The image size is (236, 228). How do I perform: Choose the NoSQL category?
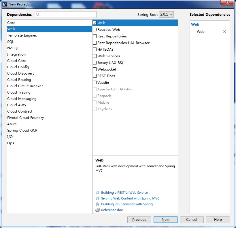click(x=50, y=48)
